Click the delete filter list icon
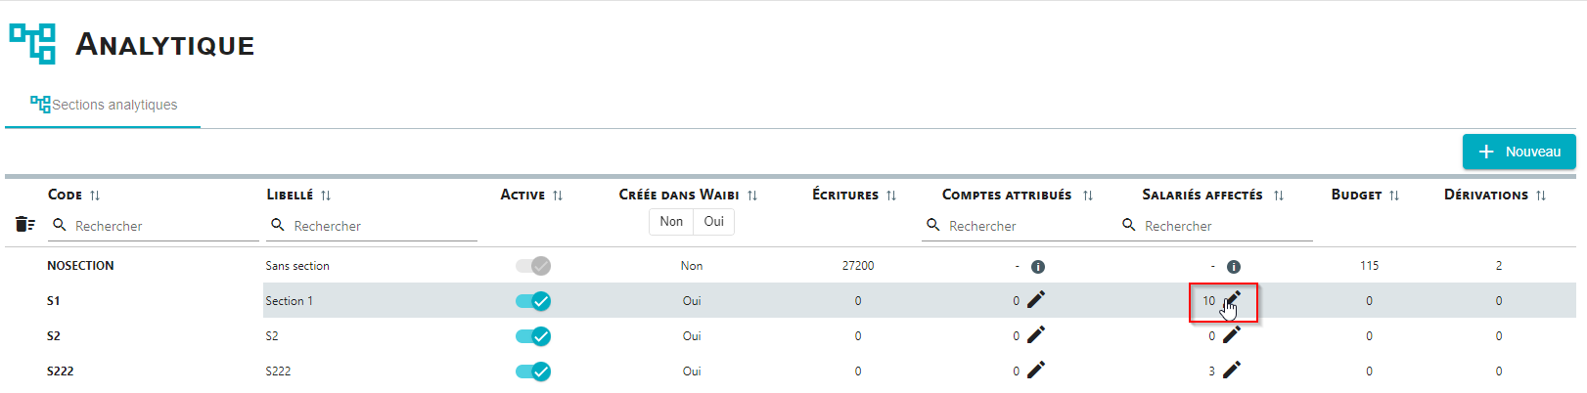The height and width of the screenshot is (393, 1587). 25,225
